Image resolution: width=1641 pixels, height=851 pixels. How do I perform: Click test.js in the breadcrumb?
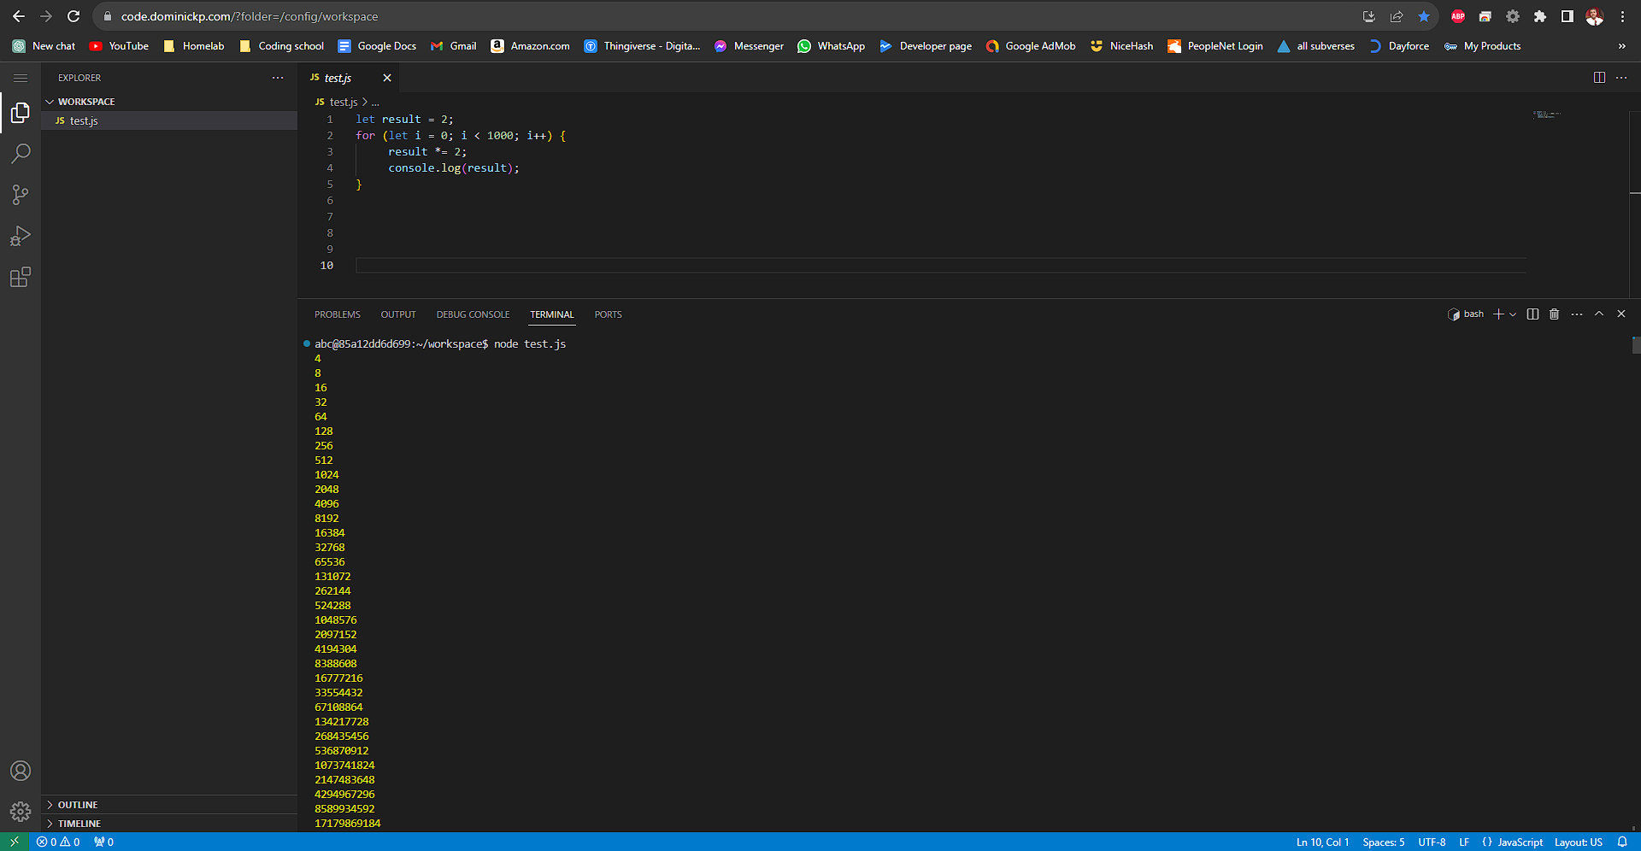click(x=344, y=102)
